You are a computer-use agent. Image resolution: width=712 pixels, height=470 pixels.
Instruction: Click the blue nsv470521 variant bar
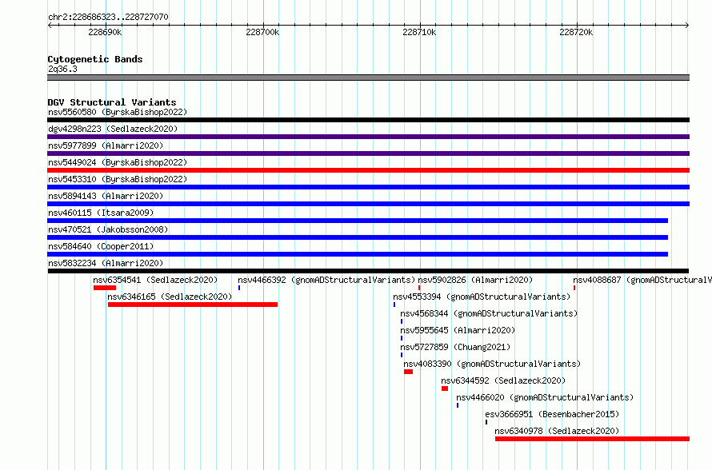click(358, 237)
